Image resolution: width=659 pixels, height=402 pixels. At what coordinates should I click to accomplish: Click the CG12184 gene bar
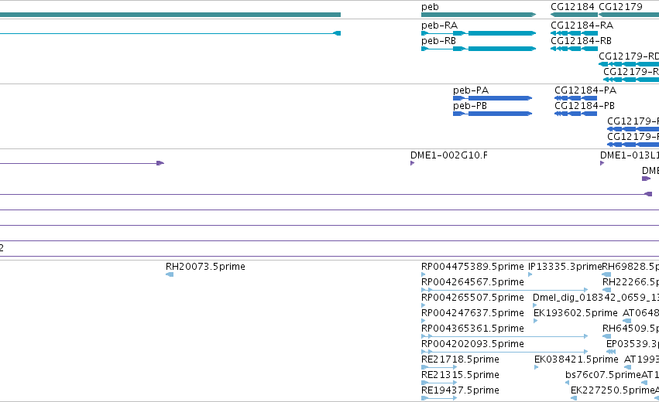(574, 15)
